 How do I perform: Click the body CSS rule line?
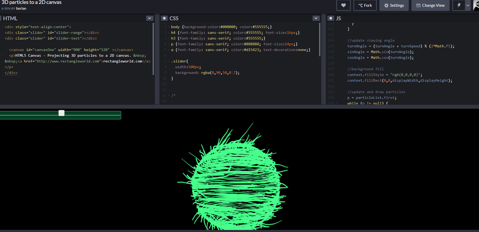221,27
